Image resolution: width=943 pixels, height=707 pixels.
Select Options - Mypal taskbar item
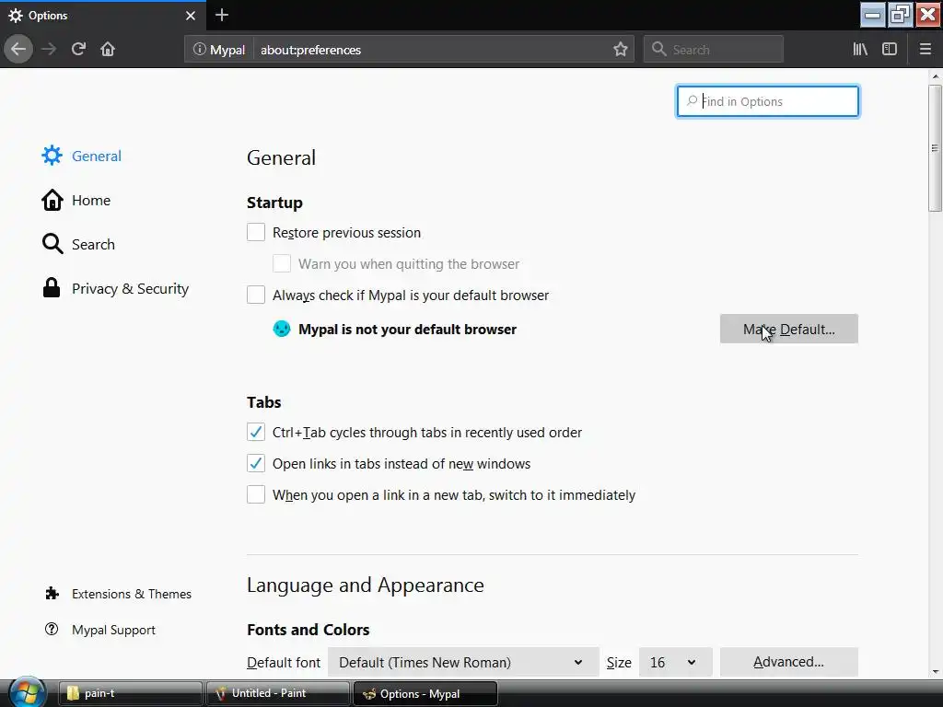425,693
